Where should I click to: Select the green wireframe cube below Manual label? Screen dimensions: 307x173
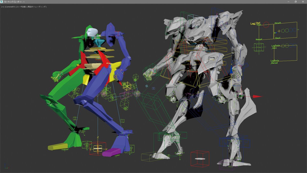click(259, 47)
